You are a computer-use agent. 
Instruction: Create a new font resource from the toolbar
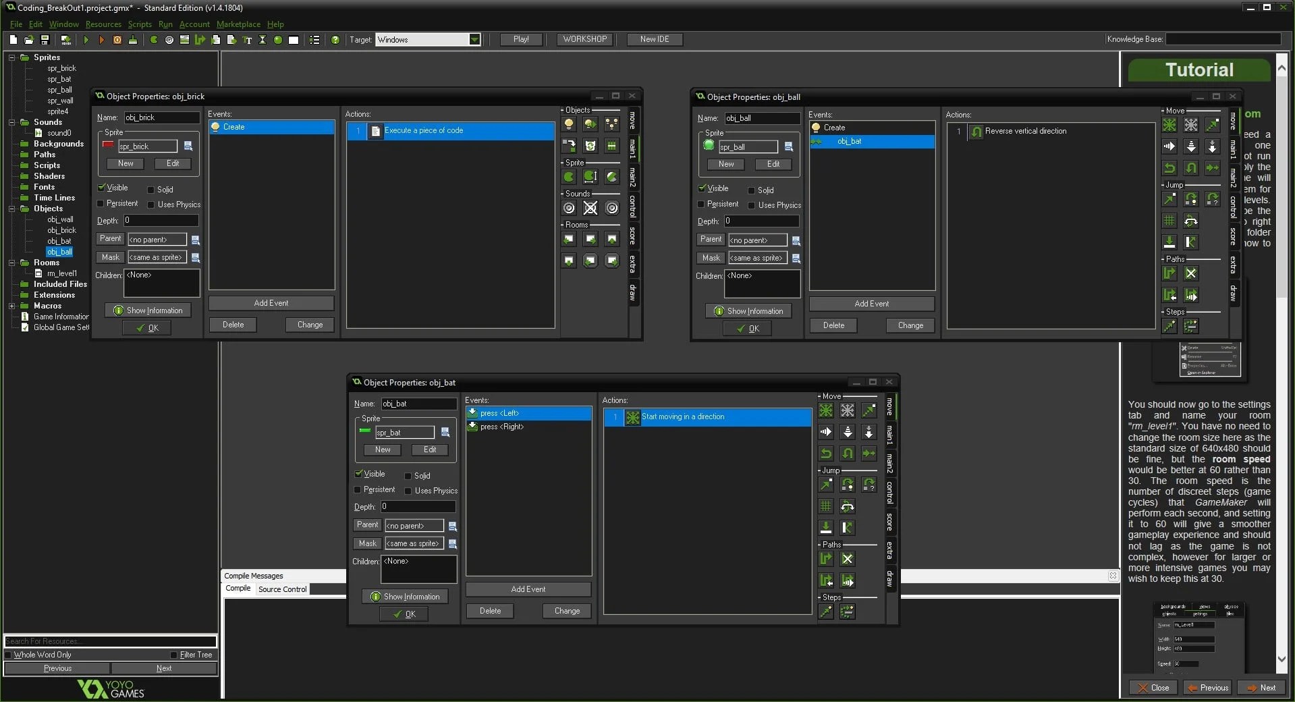point(247,40)
